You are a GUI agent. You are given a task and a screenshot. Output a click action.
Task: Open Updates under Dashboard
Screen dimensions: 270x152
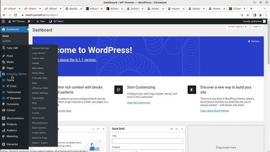[x=7, y=41]
